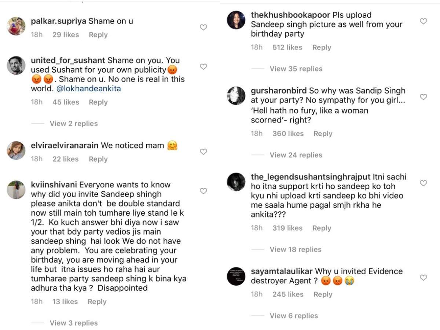Expand View 6 replies under sayamtalaulikar
The image size is (440, 330).
[294, 316]
